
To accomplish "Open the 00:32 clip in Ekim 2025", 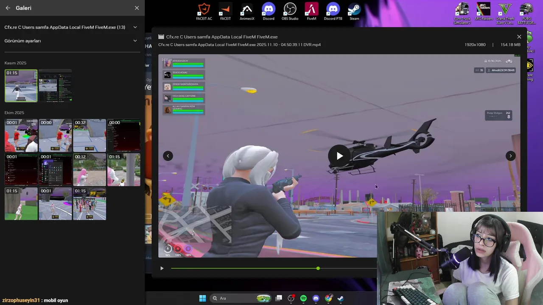I will pyautogui.click(x=90, y=136).
